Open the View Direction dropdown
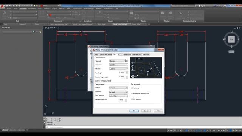 (x=118, y=96)
